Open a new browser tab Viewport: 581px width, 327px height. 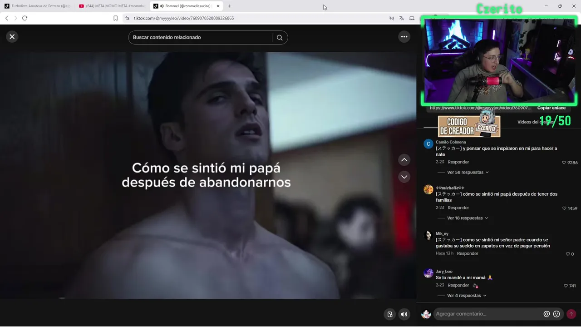pos(229,6)
